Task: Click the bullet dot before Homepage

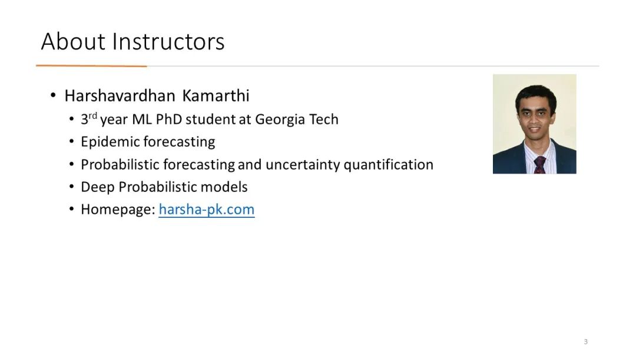Action: point(72,209)
